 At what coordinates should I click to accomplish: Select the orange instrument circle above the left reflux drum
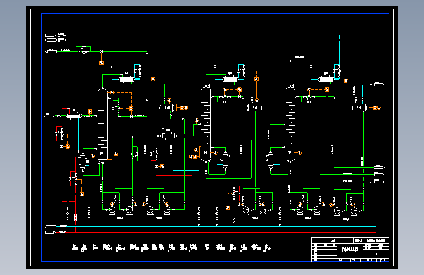(x=169, y=100)
